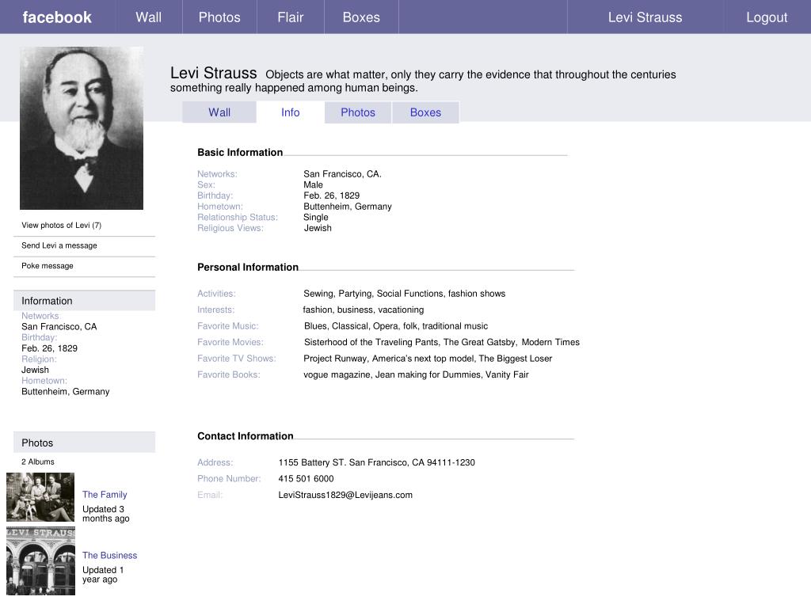Click San Francisco, CA. networks value

point(342,174)
